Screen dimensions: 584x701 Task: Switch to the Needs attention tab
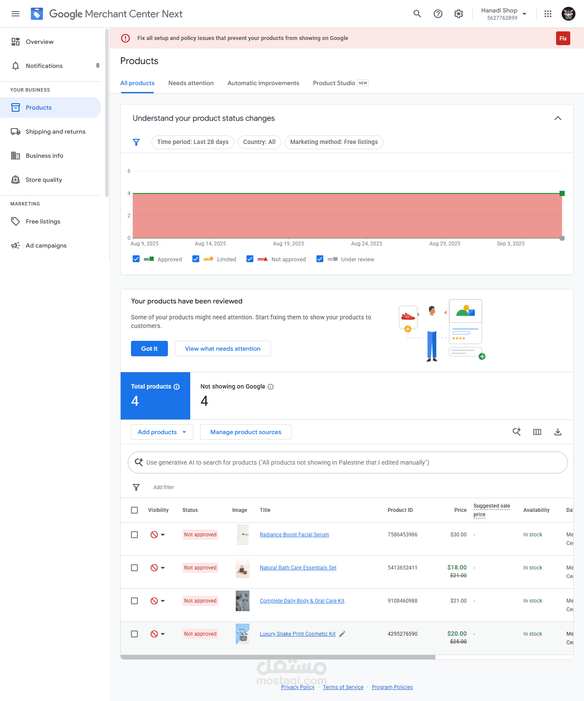(x=191, y=83)
